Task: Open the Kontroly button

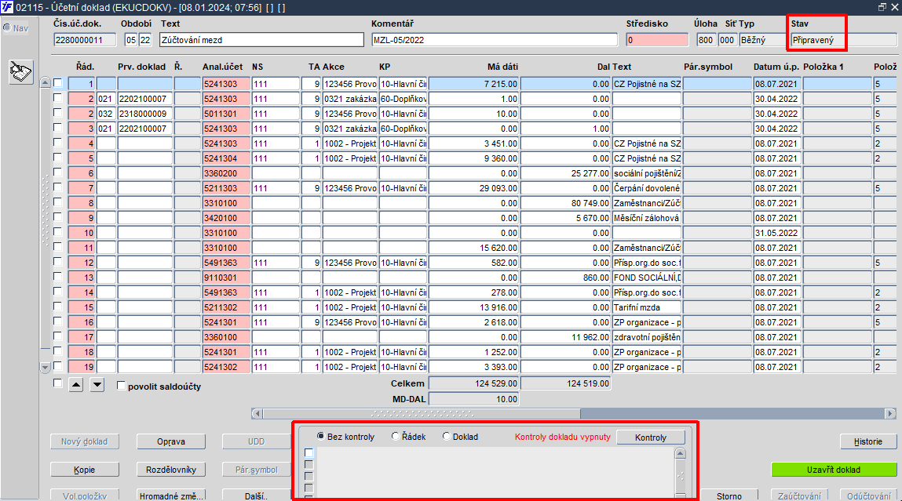Action: (x=651, y=437)
